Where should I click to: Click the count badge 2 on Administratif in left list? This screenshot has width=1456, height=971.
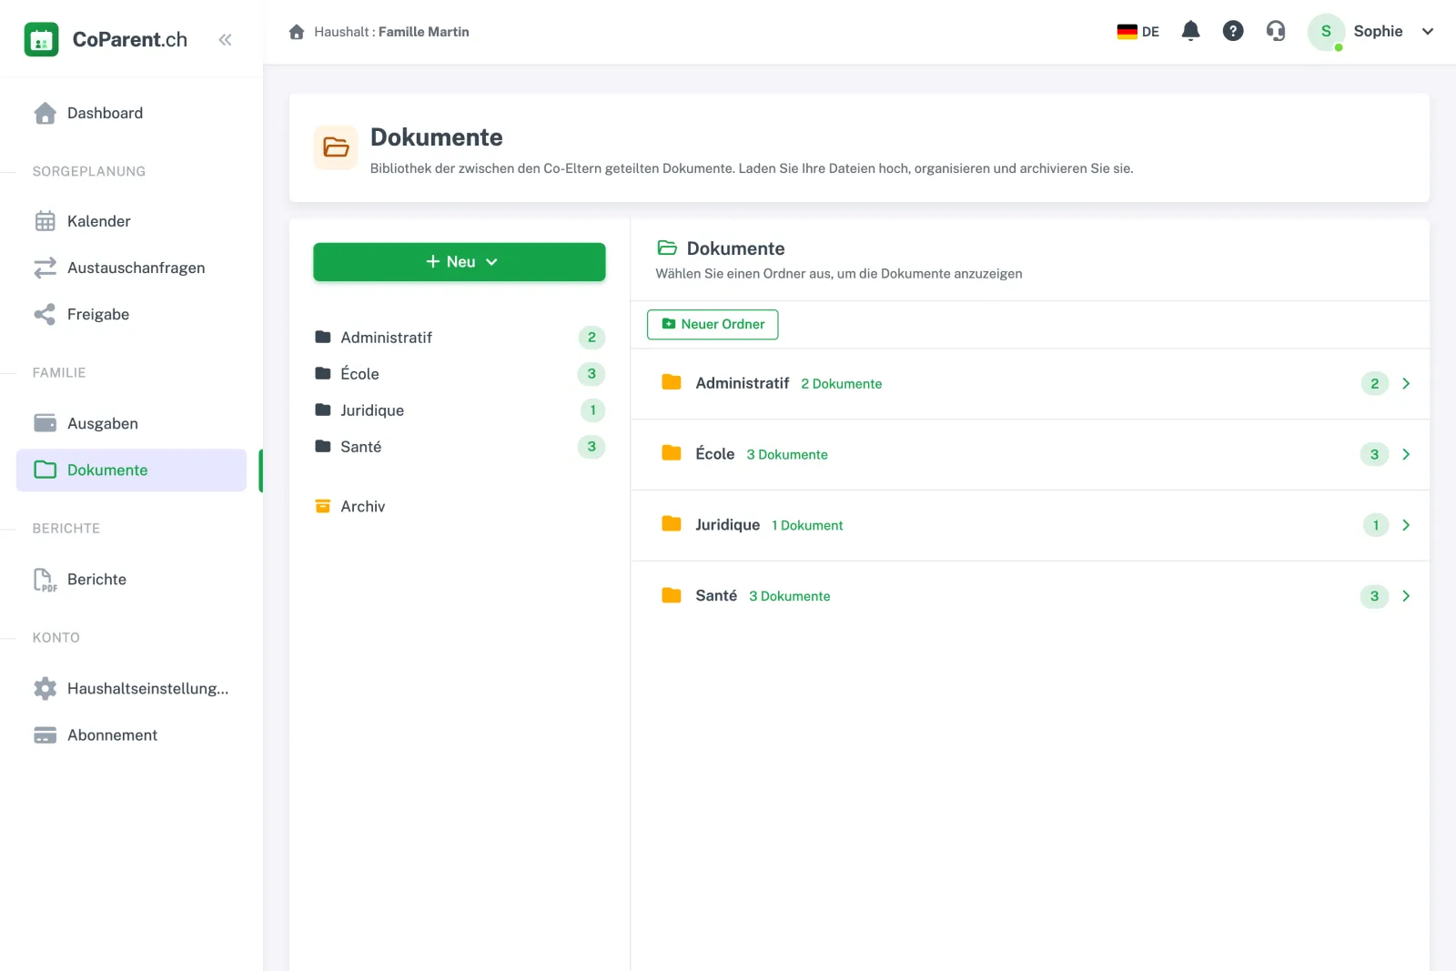click(x=591, y=338)
